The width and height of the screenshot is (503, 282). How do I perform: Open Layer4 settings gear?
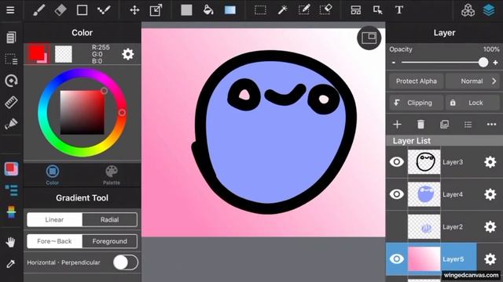pyautogui.click(x=490, y=194)
